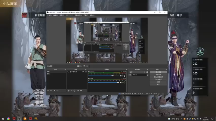The image size is (216, 121).
Task: Increase transition duration with up stepper
Action: [x=147, y=74]
